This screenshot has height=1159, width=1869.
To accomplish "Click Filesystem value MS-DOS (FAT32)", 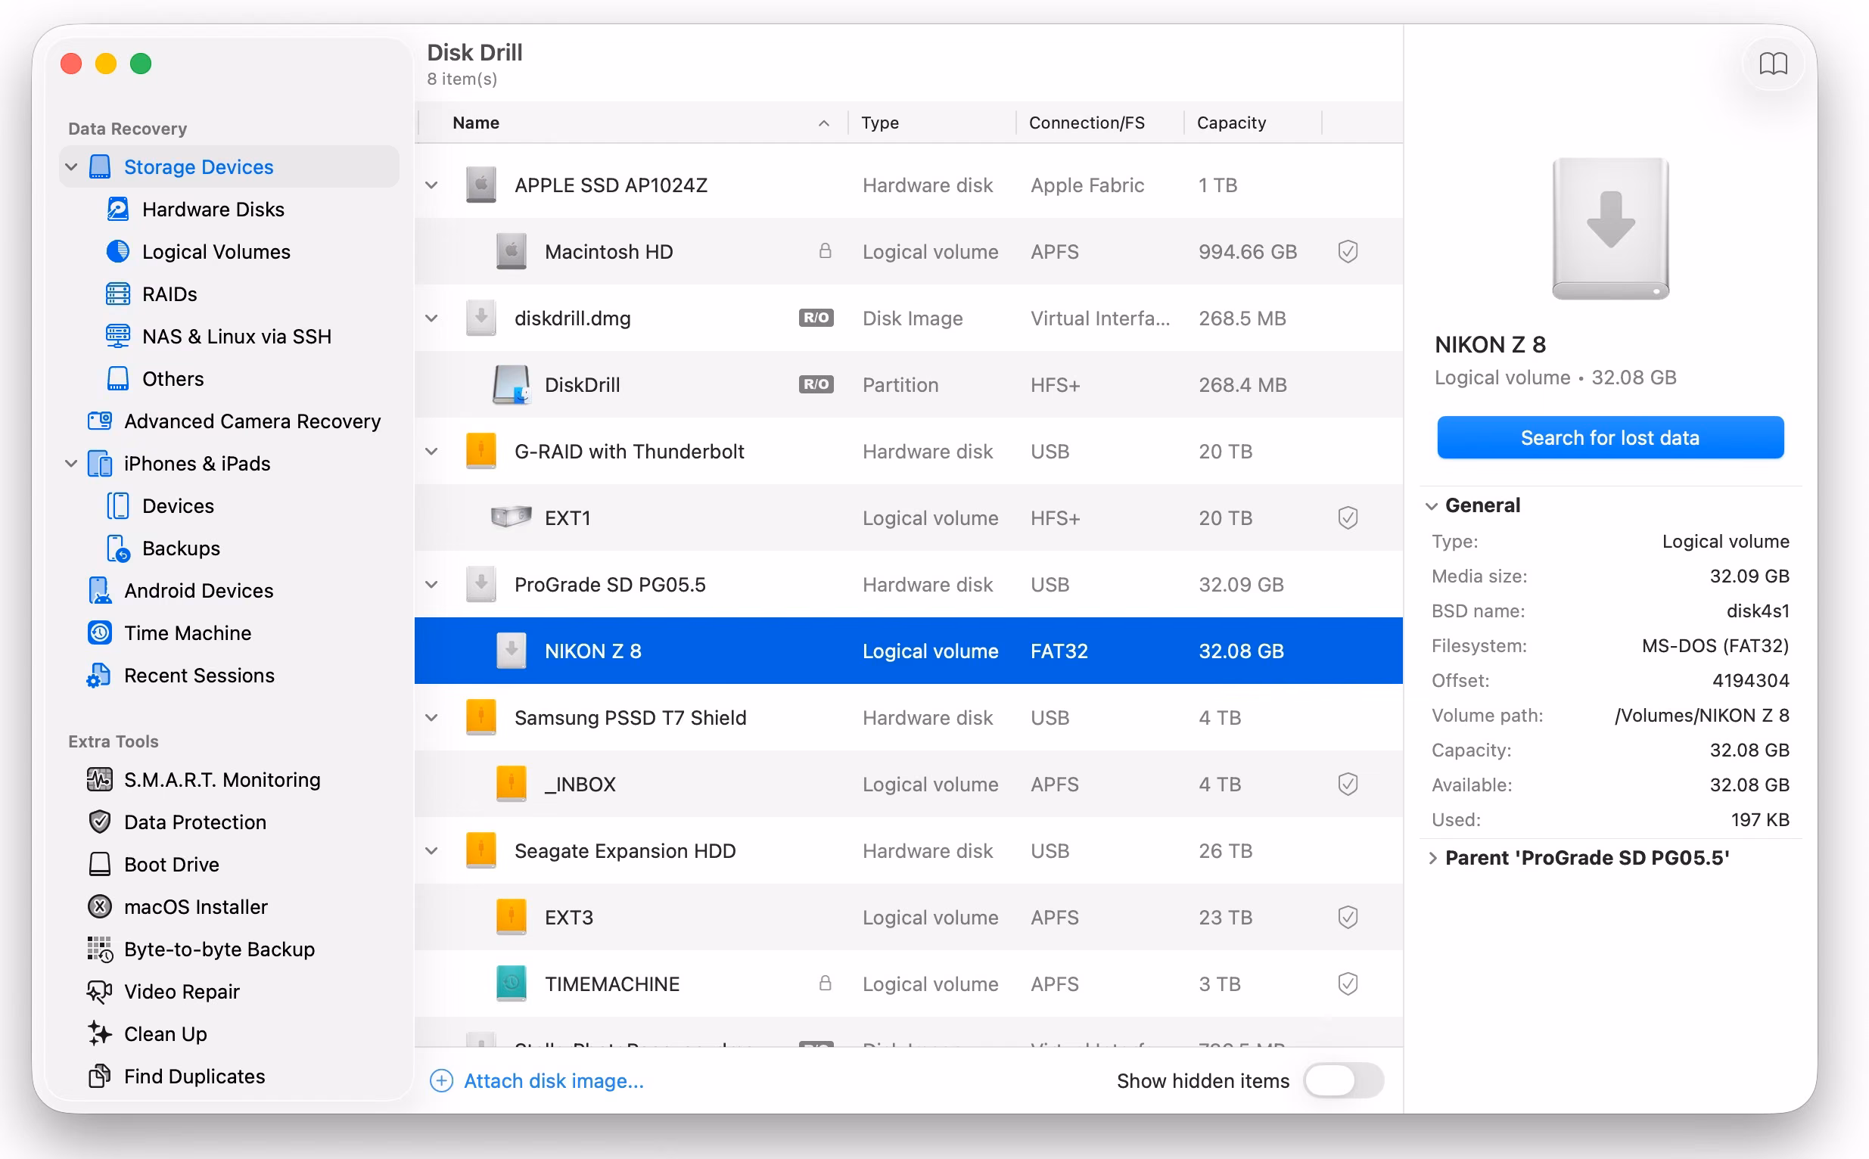I will click(1715, 645).
